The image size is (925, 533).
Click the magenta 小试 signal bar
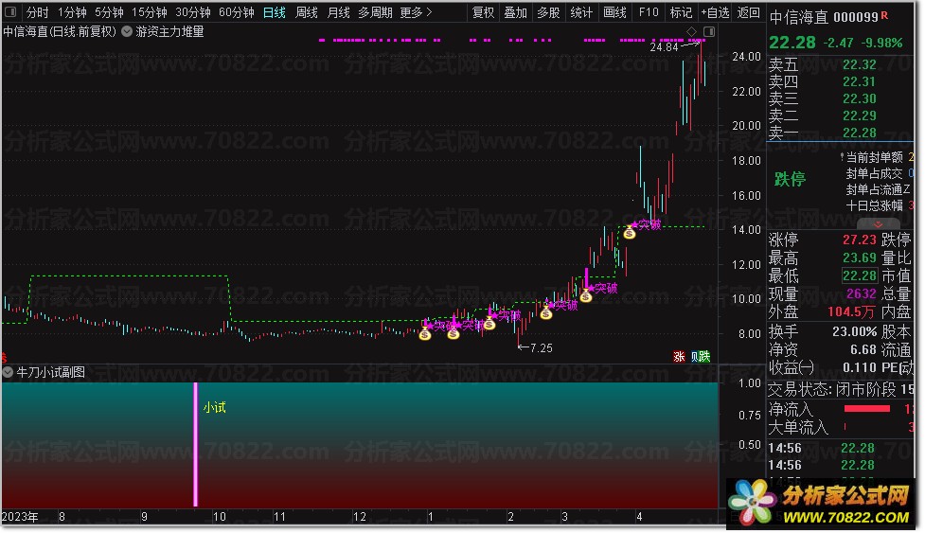pos(196,445)
